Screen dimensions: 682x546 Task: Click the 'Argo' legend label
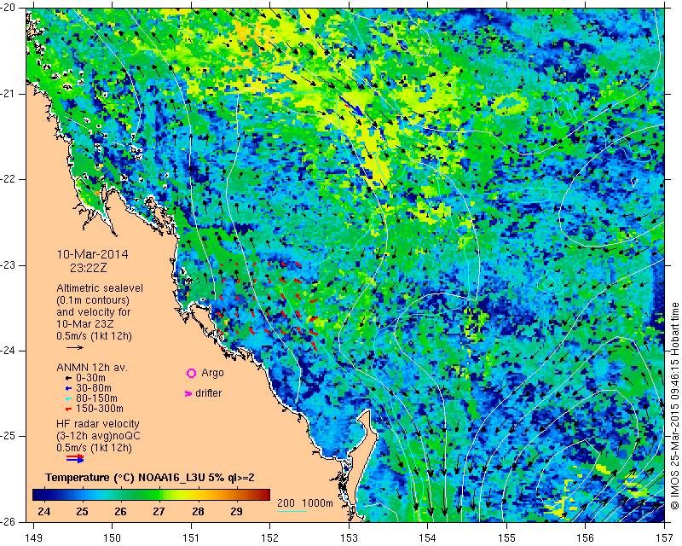(x=212, y=373)
